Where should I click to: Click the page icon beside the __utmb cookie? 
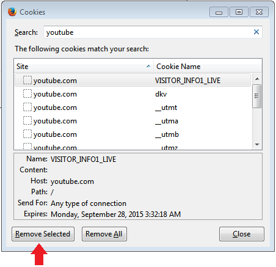[x=27, y=134]
